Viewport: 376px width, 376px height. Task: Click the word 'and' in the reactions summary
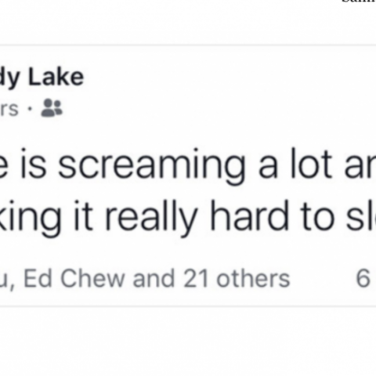(154, 278)
